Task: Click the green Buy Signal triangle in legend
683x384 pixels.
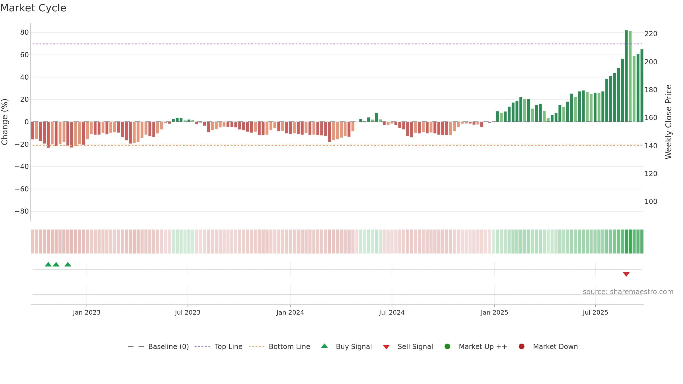Action: (x=324, y=346)
